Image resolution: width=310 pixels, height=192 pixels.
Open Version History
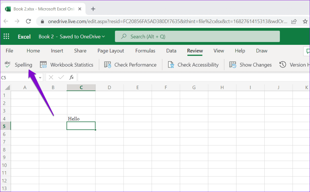[x=295, y=65]
